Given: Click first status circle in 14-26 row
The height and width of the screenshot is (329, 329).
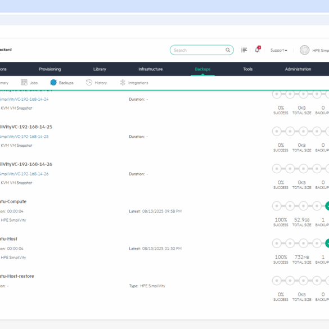Looking at the screenshot, I should [x=277, y=169].
